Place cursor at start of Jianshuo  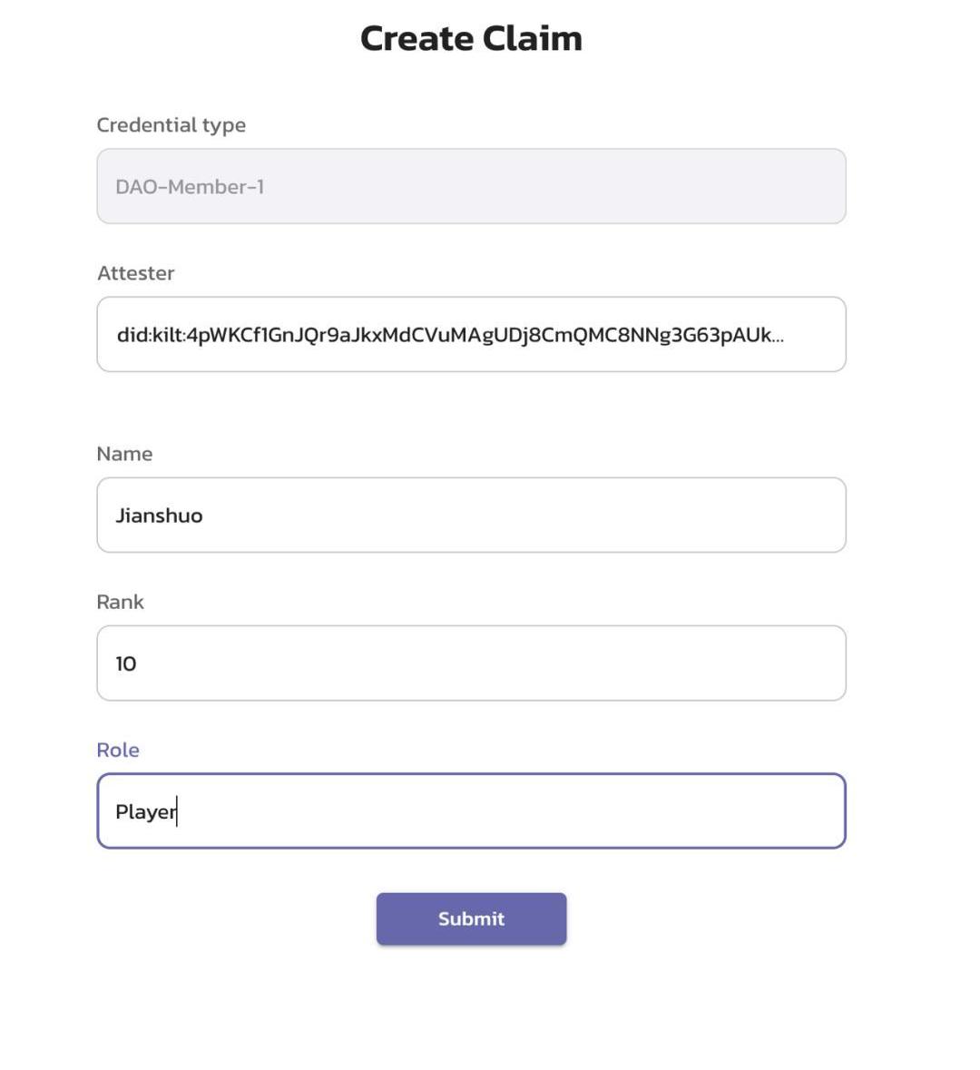(116, 515)
